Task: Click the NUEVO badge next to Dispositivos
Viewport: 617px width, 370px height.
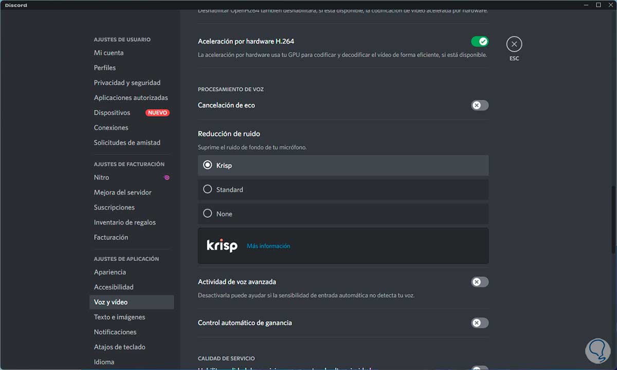Action: (157, 113)
